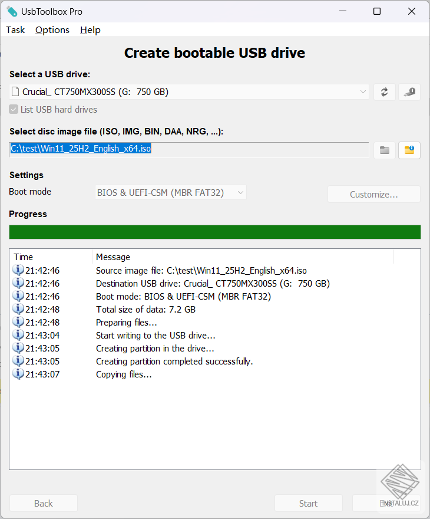
Task: Click info icon for Creating partition in the drive row
Action: tap(18, 348)
